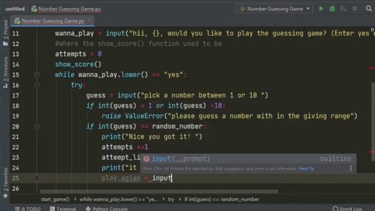The image size is (375, 211).
Task: Click start_game() in breadcrumbs bar
Action: point(55,199)
